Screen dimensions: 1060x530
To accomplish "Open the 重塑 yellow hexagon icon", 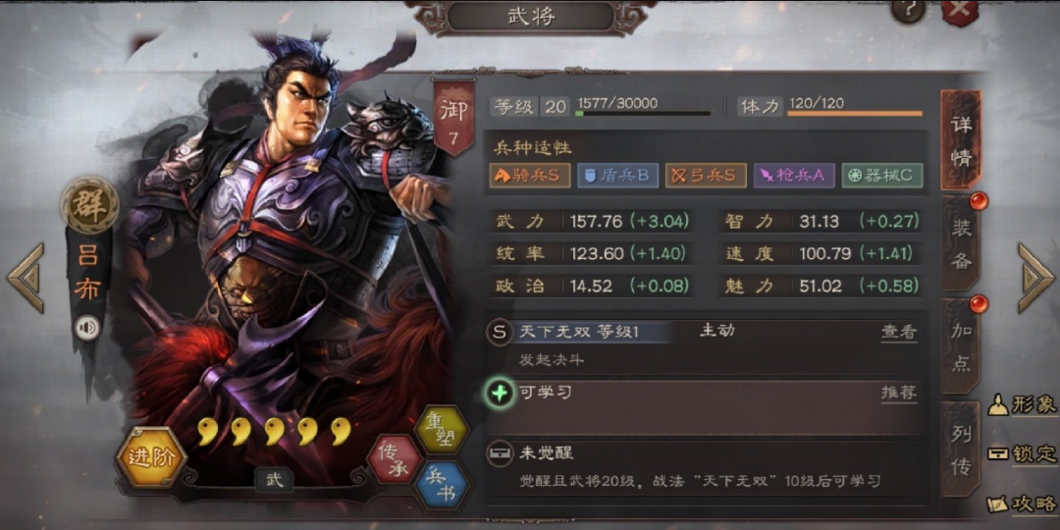I will click(x=441, y=429).
